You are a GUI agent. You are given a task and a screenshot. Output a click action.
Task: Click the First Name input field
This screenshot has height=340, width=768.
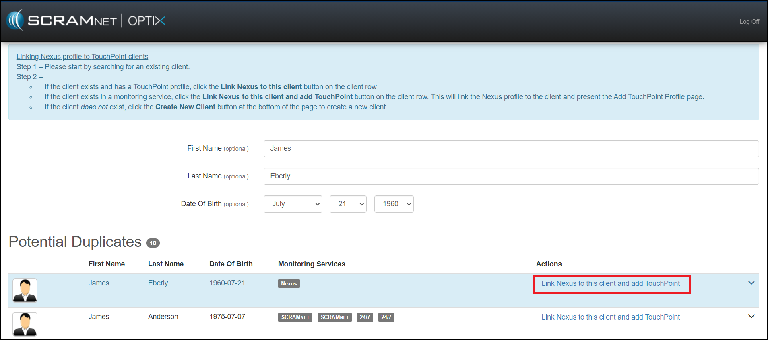[x=511, y=149]
